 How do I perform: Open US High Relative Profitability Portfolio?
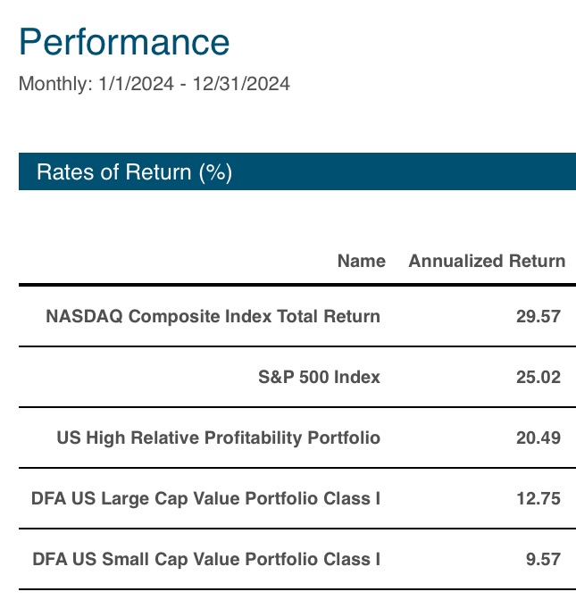(x=219, y=437)
